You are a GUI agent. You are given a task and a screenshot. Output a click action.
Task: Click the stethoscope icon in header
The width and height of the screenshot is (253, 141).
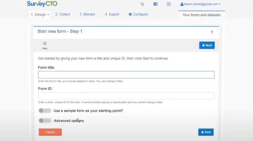coord(142,4)
